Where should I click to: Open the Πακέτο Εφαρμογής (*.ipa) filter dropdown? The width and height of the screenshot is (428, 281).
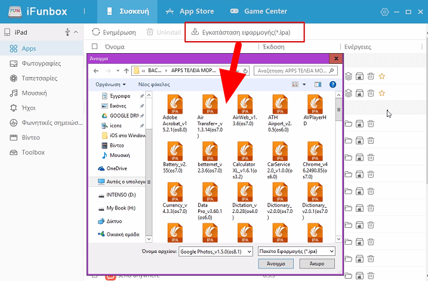(297, 251)
